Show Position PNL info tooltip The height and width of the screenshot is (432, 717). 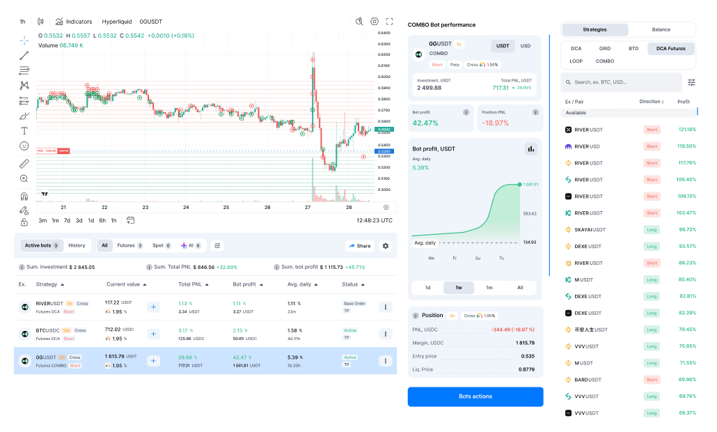tap(535, 112)
